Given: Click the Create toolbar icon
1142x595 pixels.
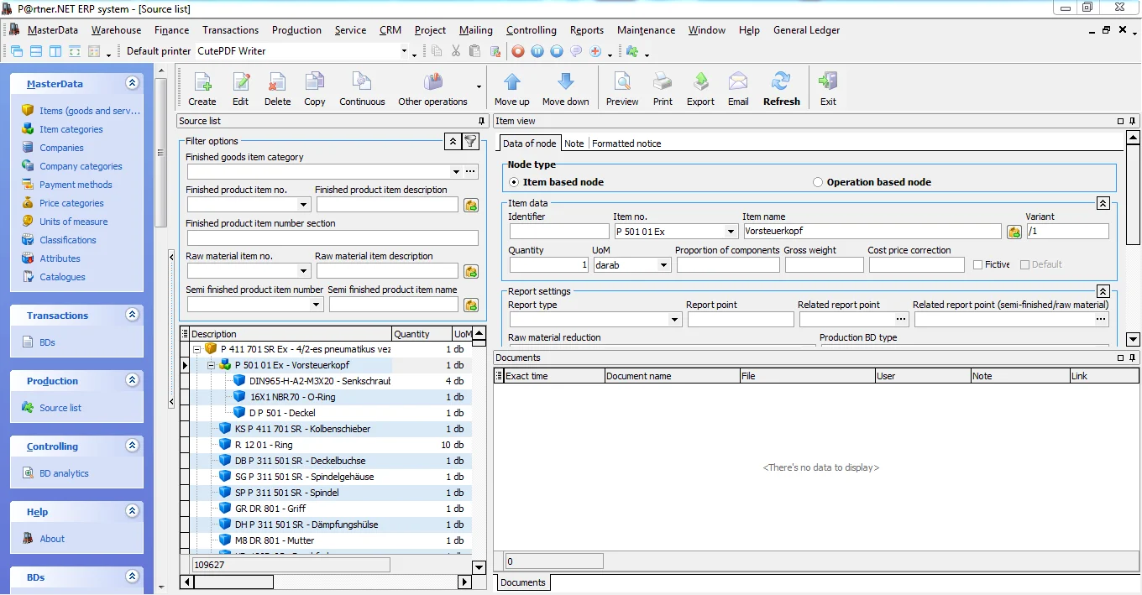Looking at the screenshot, I should click(202, 82).
